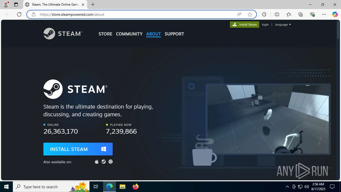Expand the language dropdown
This screenshot has width=341, height=192.
click(x=283, y=25)
